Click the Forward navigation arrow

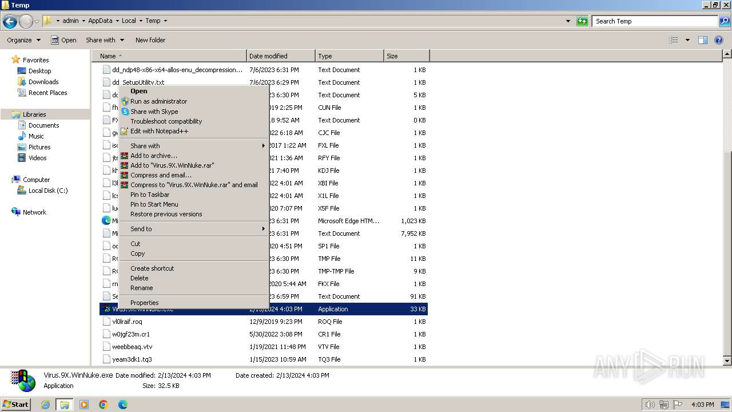tap(26, 22)
